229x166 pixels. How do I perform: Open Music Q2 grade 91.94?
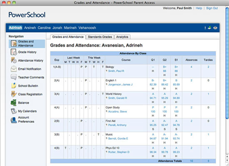pos(164,139)
